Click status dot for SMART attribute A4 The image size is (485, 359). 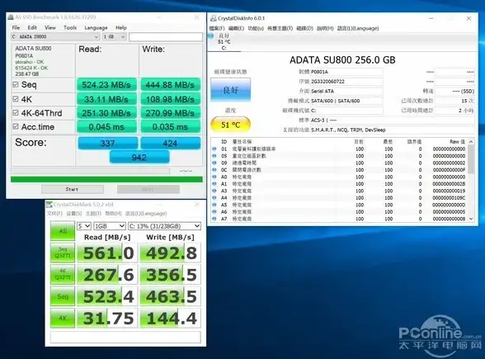tap(214, 198)
